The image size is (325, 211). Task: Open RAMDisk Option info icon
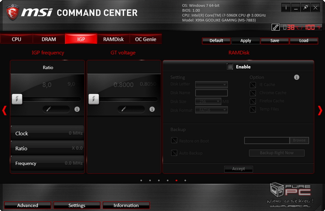point(296,77)
